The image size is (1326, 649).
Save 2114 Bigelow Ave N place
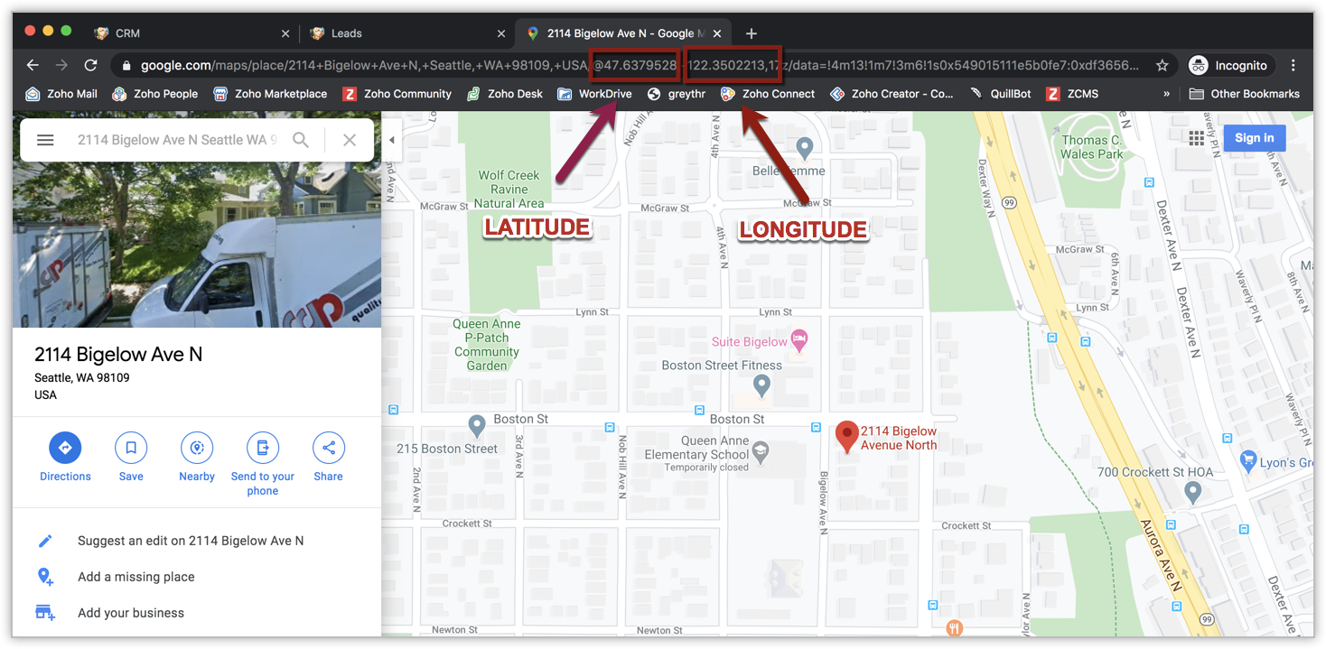coord(131,448)
